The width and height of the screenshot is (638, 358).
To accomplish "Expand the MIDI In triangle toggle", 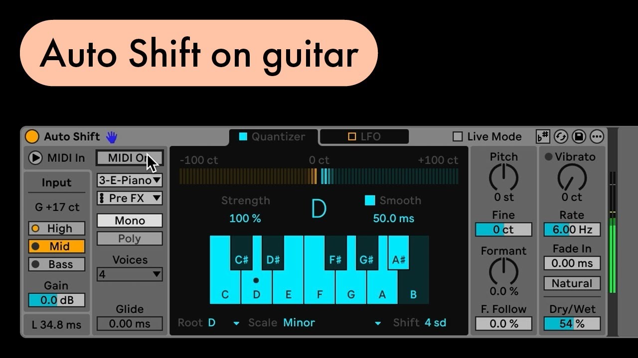I will coord(35,158).
